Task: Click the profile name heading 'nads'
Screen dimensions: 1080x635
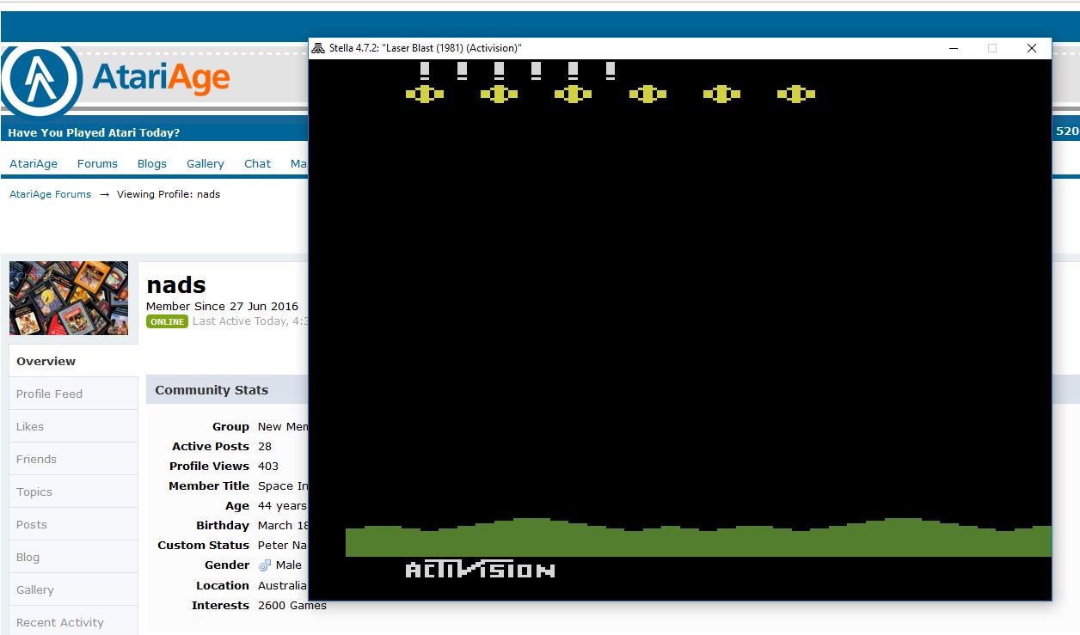Action: click(x=176, y=284)
